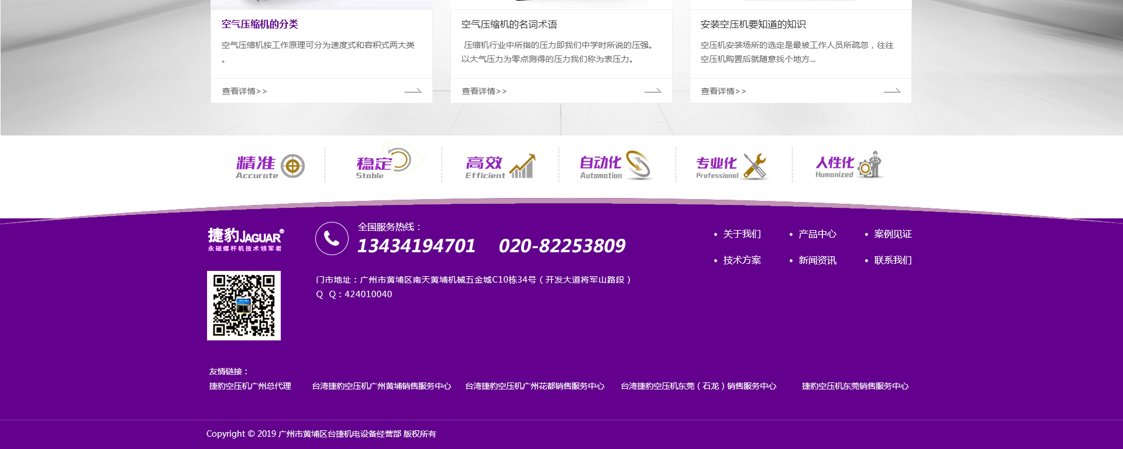Click the 精准 Accurate target icon
The width and height of the screenshot is (1123, 449).
pos(292,166)
